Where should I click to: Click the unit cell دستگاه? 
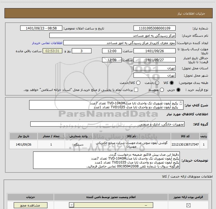click(79, 144)
